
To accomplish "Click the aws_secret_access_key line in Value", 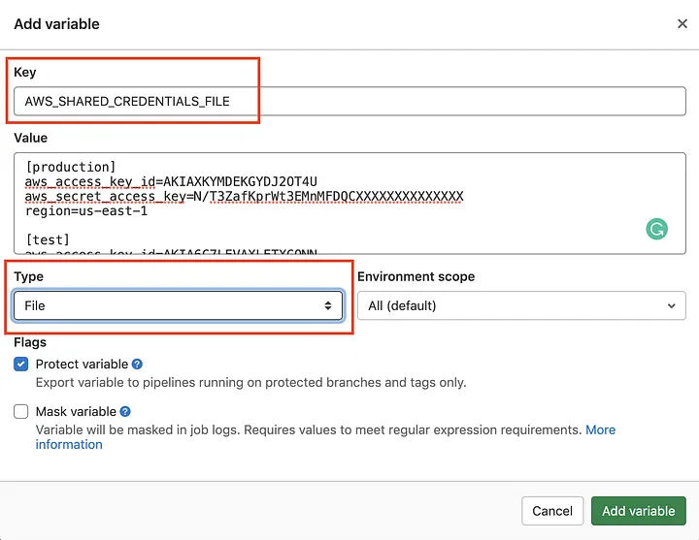I will pyautogui.click(x=245, y=197).
